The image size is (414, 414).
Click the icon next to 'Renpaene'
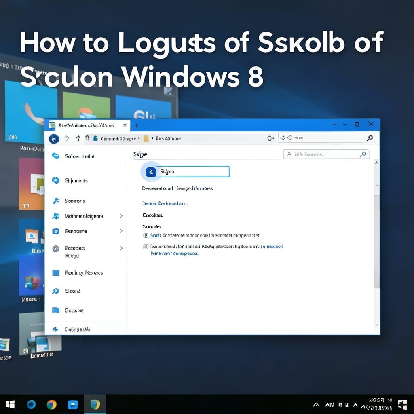point(55,231)
